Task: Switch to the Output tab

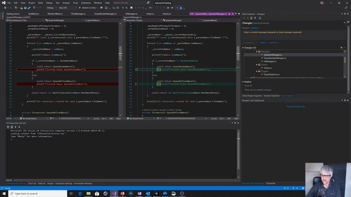Action: pos(50,183)
